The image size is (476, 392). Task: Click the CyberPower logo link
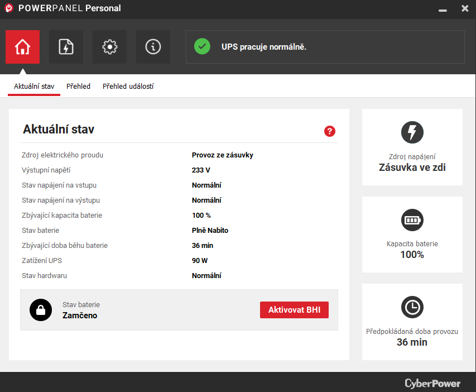point(432,384)
